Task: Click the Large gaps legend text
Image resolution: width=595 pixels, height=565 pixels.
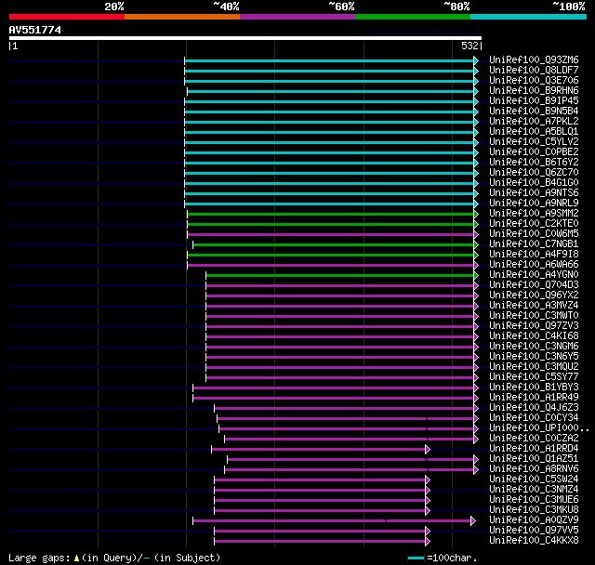Action: (114, 558)
